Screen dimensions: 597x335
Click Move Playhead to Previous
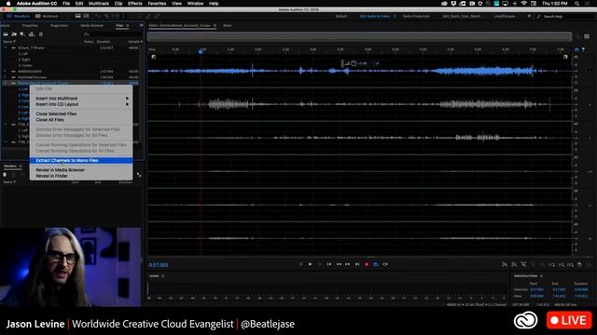(329, 264)
